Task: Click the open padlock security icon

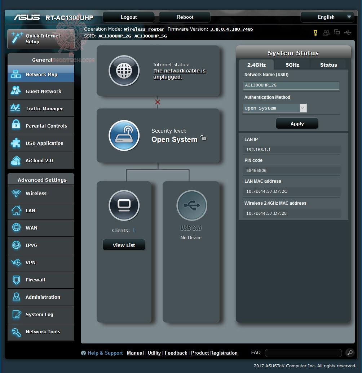Action: coord(203,138)
